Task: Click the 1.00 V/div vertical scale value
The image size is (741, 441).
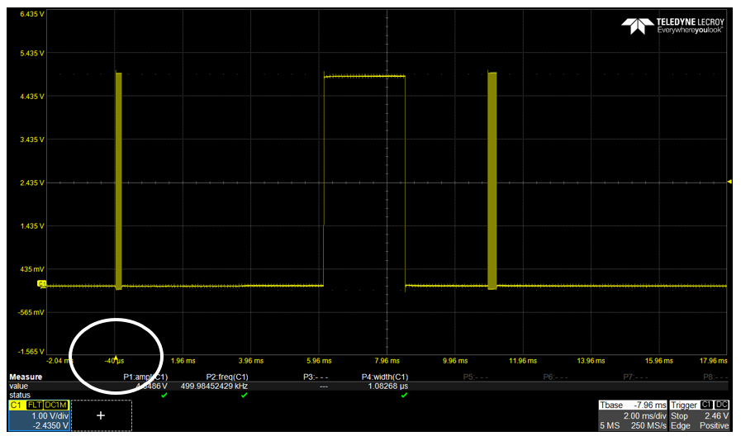Action: pyautogui.click(x=50, y=416)
